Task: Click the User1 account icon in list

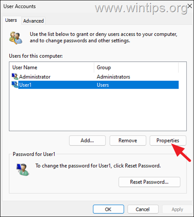Action: pos(15,85)
